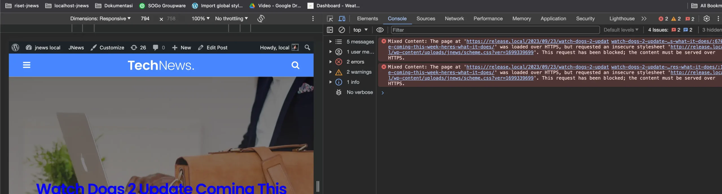This screenshot has height=194, width=722.
Task: Open the jnews local dashboard icon
Action: point(29,48)
